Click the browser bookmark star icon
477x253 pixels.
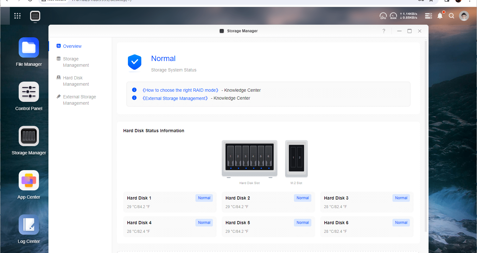point(431,1)
